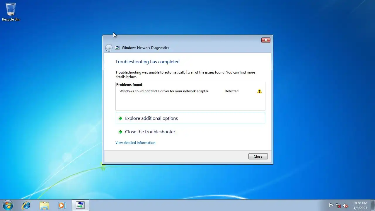Click the network status tray icon

click(338, 205)
